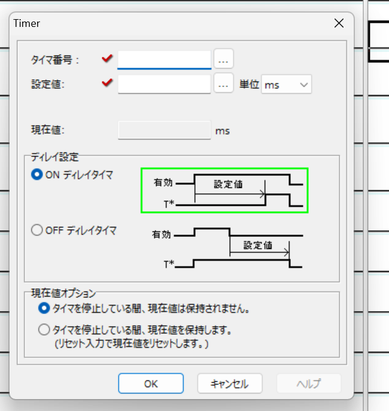Close the Timer dialog
389x411 pixels.
[x=339, y=23]
